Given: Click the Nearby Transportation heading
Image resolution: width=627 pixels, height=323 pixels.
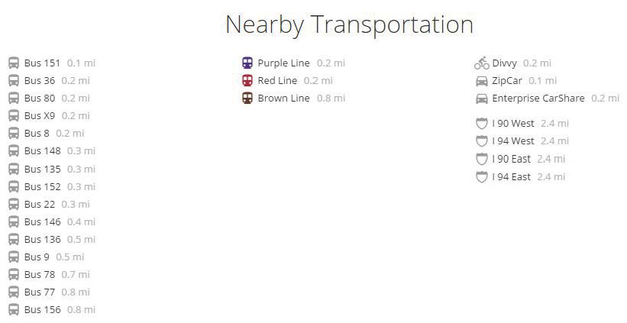Looking at the screenshot, I should point(349,24).
